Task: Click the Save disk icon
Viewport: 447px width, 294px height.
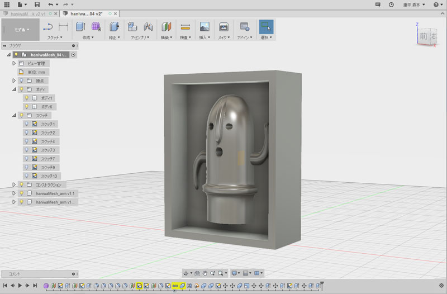Action: (37, 4)
